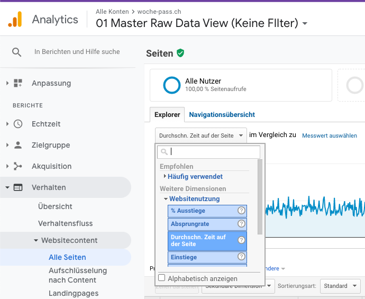This screenshot has width=365, height=299.
Task: Expand the Echtzeit section
Action: pyautogui.click(x=7, y=124)
